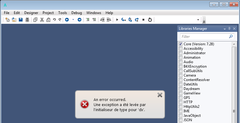The height and width of the screenshot is (123, 240).
Task: Open the File menu
Action: click(7, 13)
